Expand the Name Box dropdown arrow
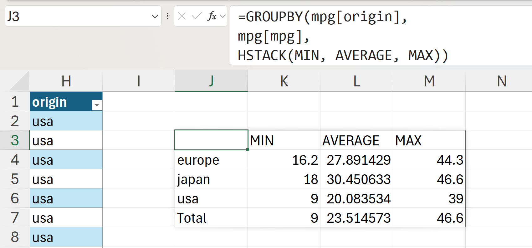This screenshot has width=532, height=248. tap(155, 16)
